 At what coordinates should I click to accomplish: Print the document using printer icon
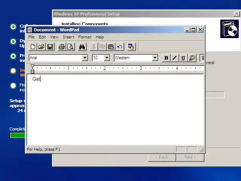point(62,47)
